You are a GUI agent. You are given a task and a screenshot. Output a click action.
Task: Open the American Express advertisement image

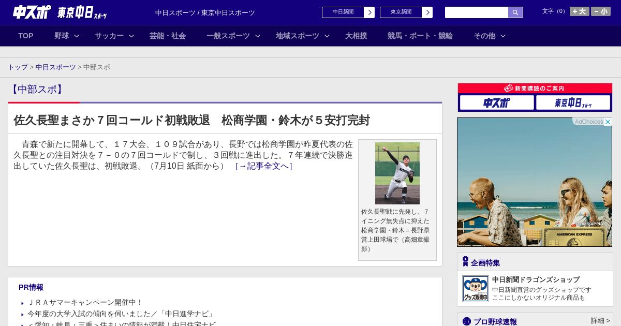coord(535,182)
